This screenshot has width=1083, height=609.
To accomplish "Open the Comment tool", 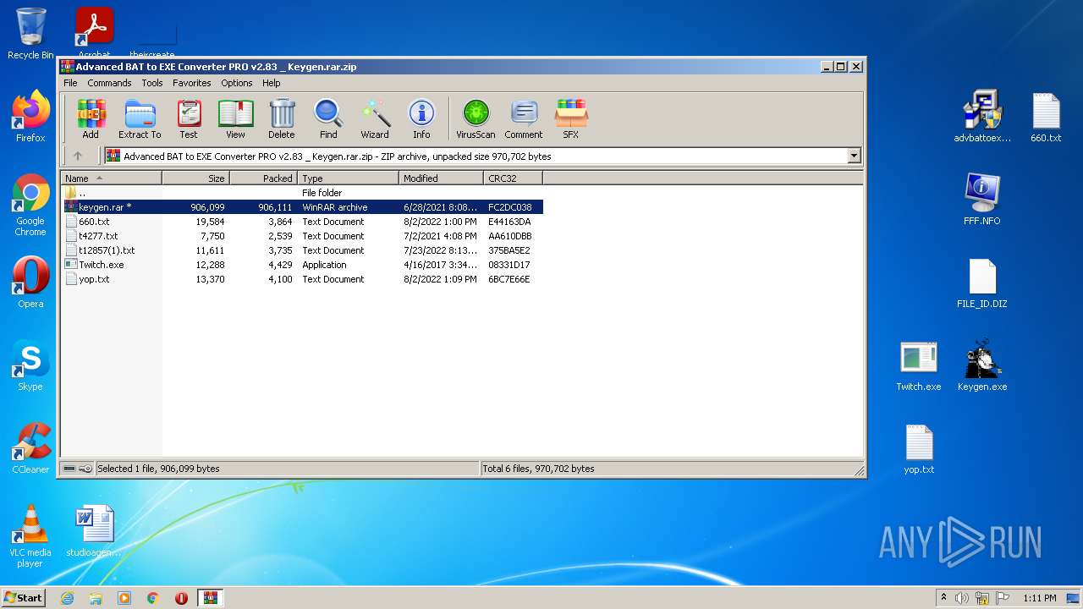I will click(x=524, y=118).
